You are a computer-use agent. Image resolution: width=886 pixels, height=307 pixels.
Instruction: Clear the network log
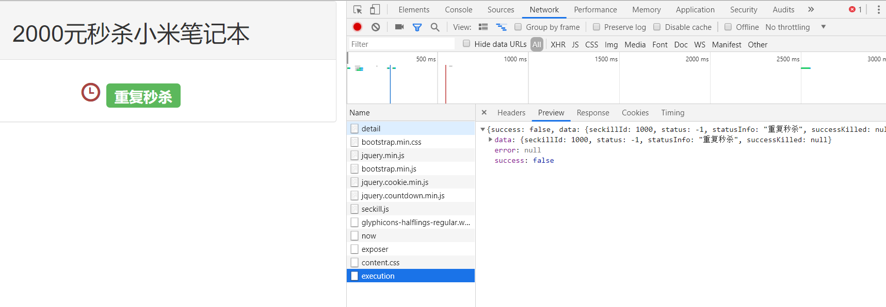tap(376, 27)
